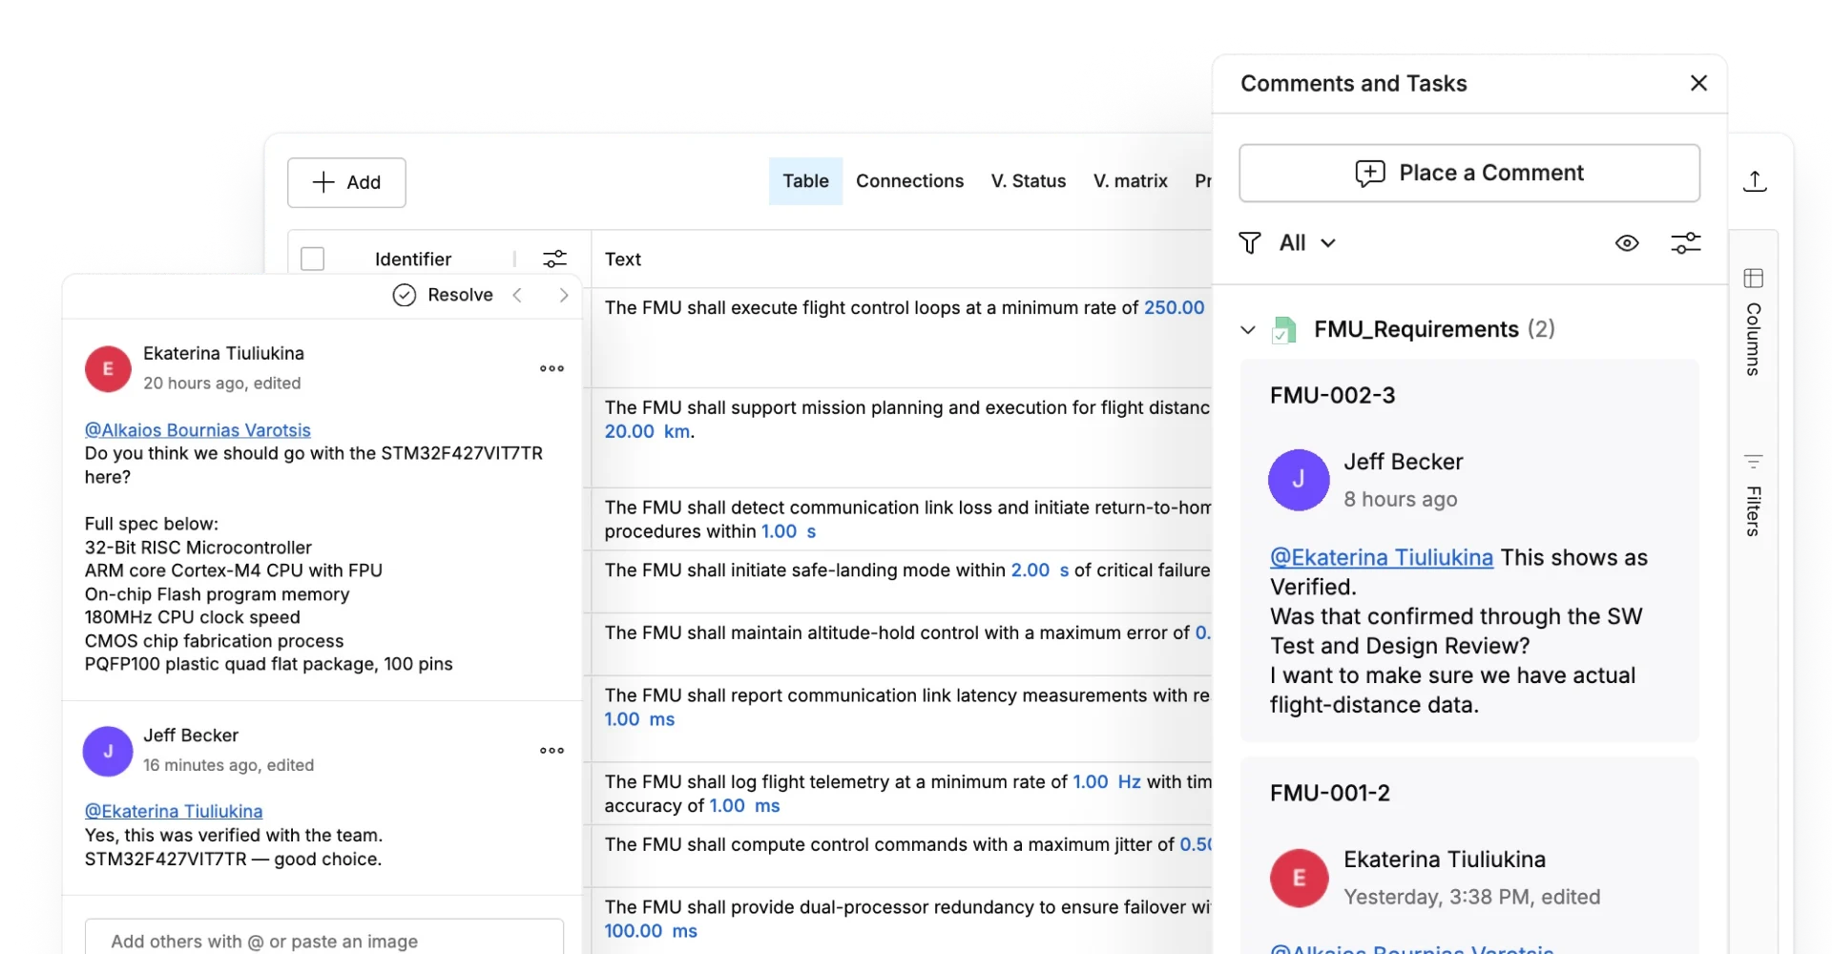Open more options for Ekaterina's thread comment
The height and width of the screenshot is (954, 1832).
point(552,368)
